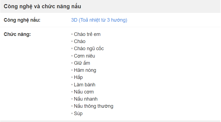Select the Giữ ấm function
The height and width of the screenshot is (122, 221).
[82, 63]
